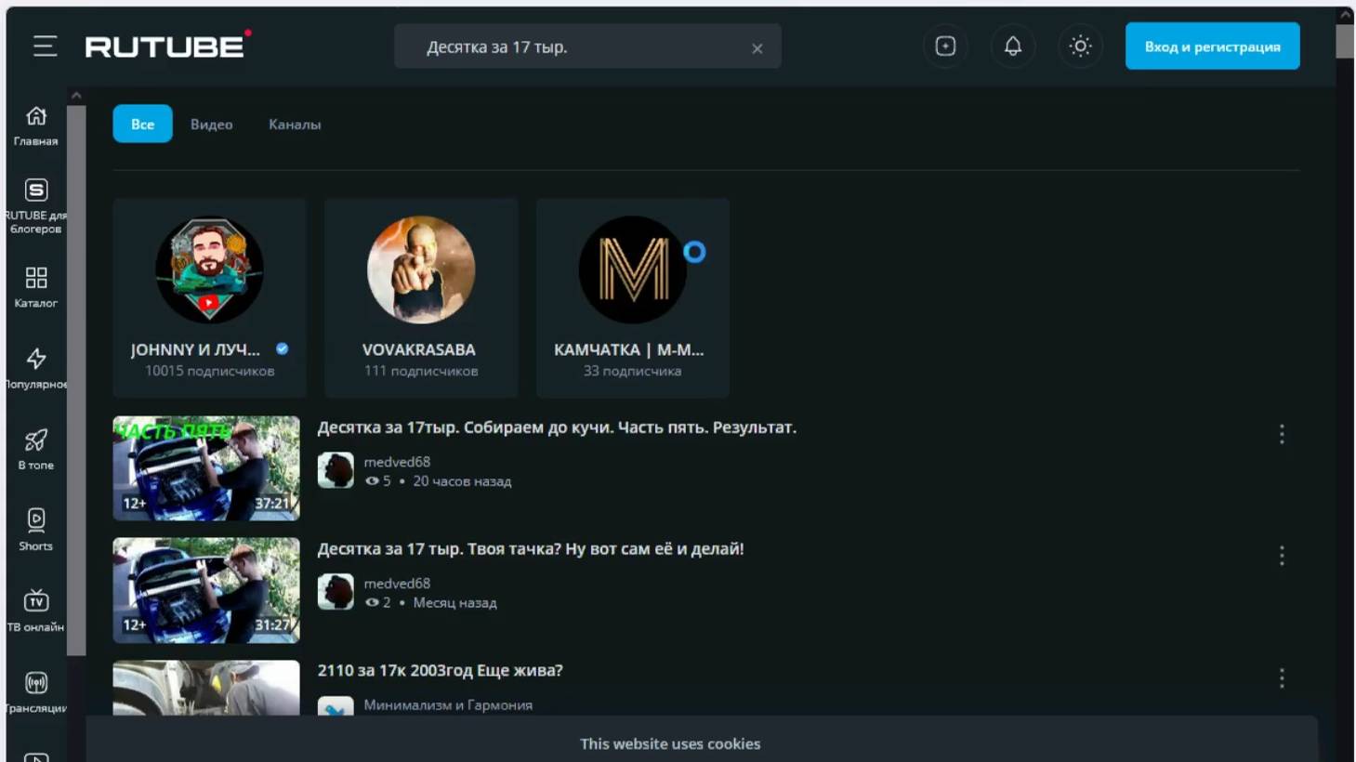The image size is (1356, 762).
Task: Click the page vertical scrollbar thumb
Action: 1345,41
